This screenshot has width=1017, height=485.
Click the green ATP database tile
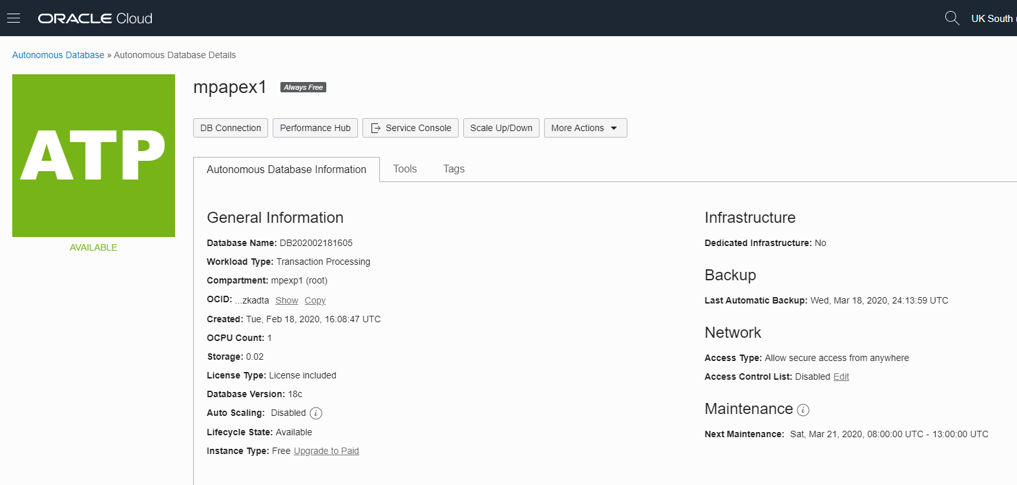[94, 156]
